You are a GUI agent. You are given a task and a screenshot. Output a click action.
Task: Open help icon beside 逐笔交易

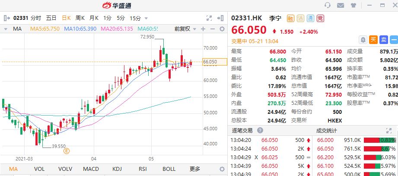click(x=260, y=130)
